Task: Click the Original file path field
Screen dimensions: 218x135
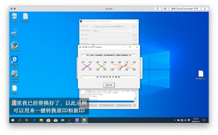Action: coord(113,26)
